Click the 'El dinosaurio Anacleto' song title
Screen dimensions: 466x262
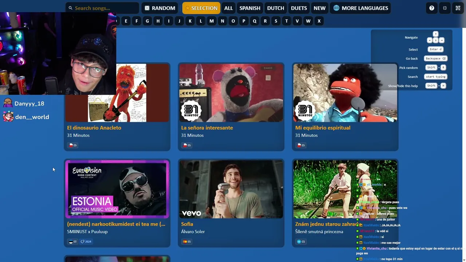pos(94,128)
